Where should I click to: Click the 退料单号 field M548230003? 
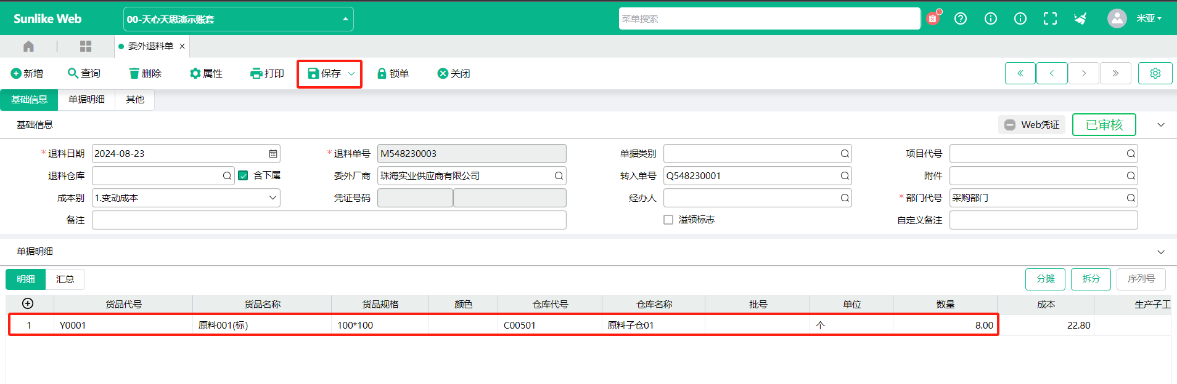click(472, 154)
